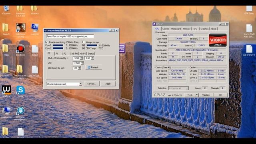Click the purple CPU-Z icon behind BrazosTweaker
The width and height of the screenshot is (256, 144).
(122, 48)
